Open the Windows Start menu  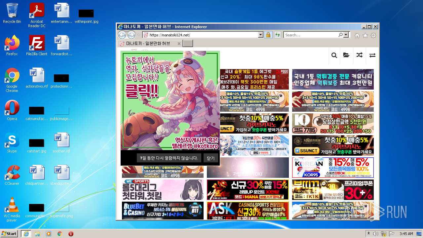point(9,233)
